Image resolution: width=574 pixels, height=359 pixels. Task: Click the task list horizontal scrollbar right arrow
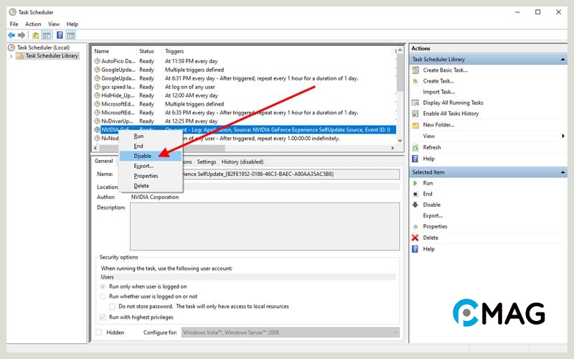pyautogui.click(x=392, y=148)
